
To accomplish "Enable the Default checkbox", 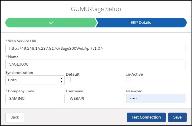I will [68, 80].
